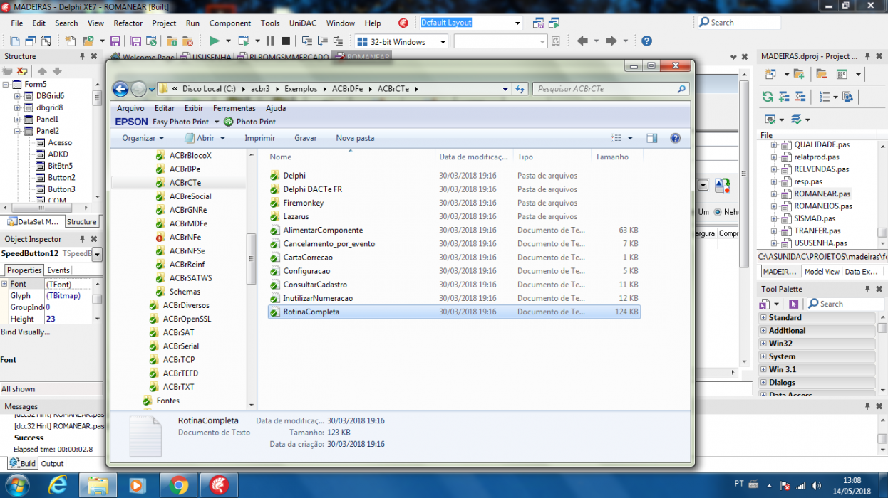The image size is (888, 498).
Task: Click the Gravar button in Explorer
Action: pyautogui.click(x=306, y=138)
